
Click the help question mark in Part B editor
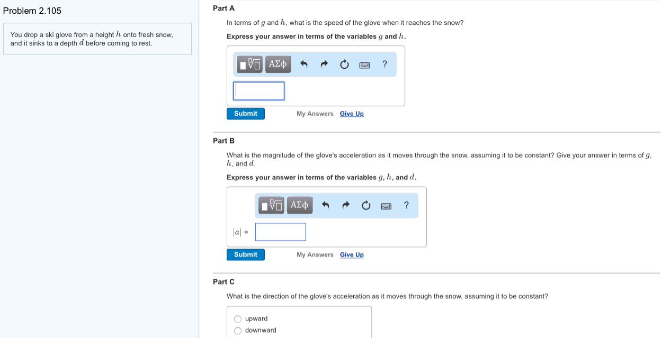tap(406, 205)
